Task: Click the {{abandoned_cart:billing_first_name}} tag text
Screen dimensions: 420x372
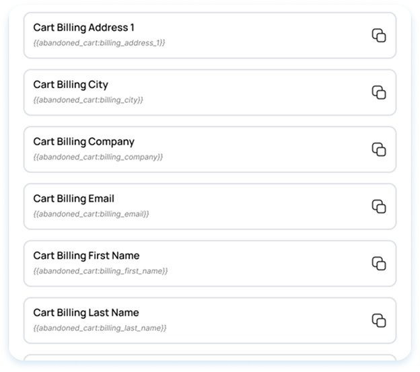Action: 100,270
